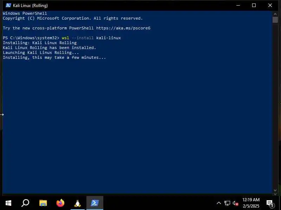This screenshot has width=281, height=210.
Task: Click 'Installing, this may take a few minutes...'
Action: pos(54,57)
